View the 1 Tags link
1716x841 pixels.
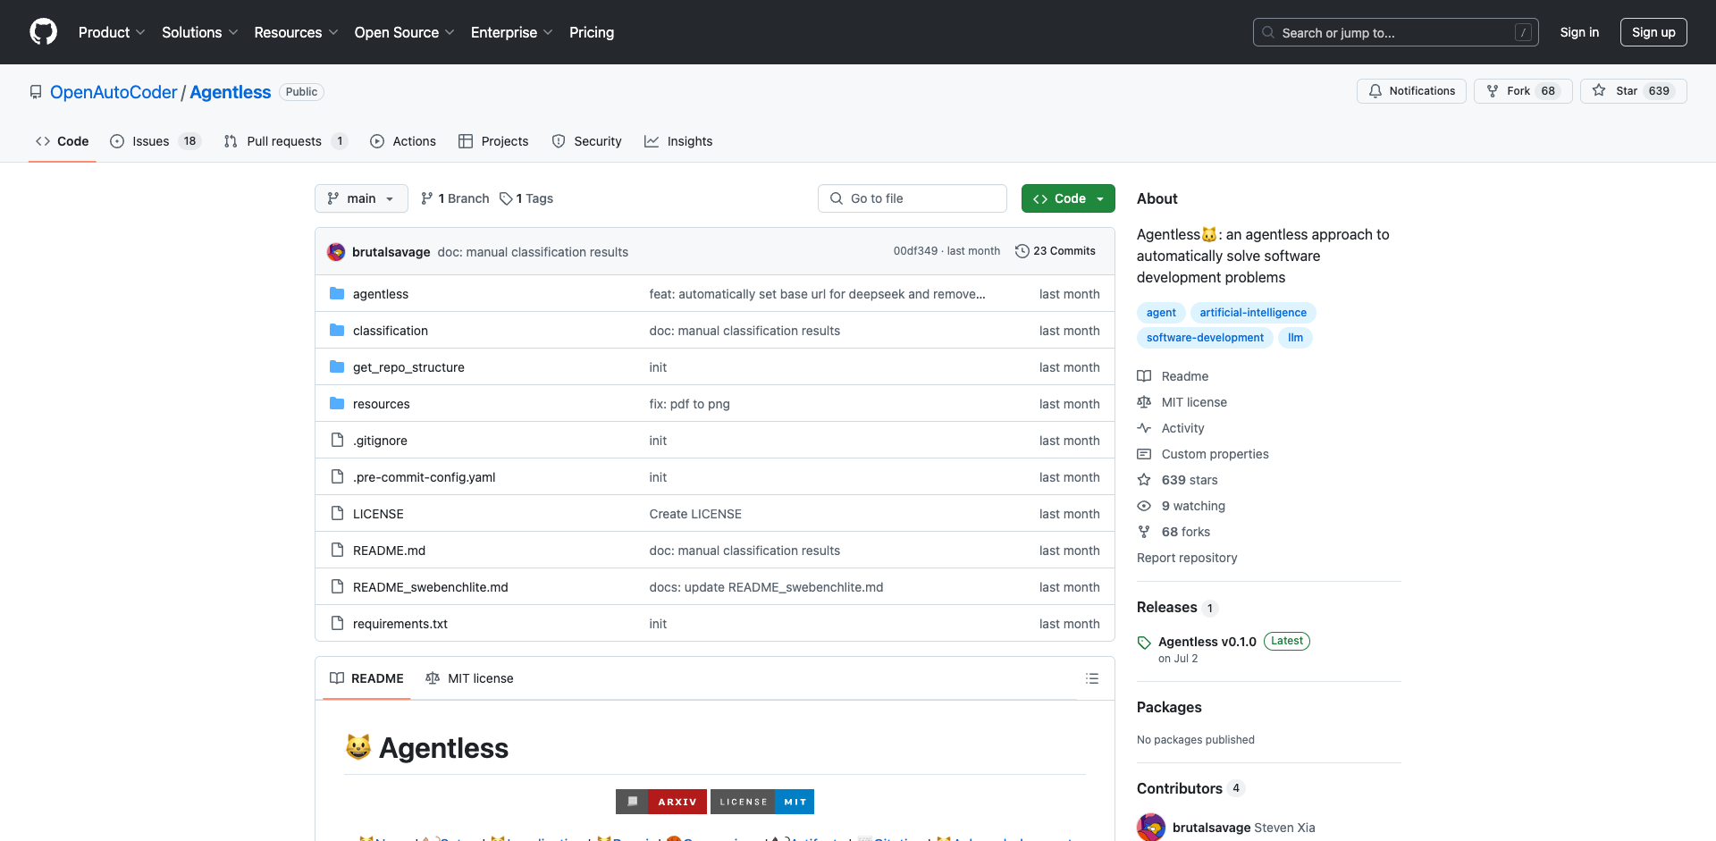[526, 198]
